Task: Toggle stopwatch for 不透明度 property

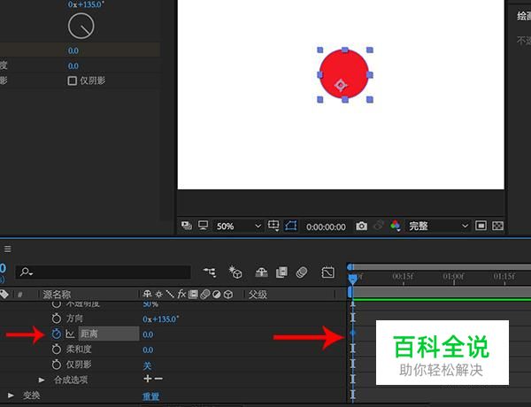Action: coord(57,304)
